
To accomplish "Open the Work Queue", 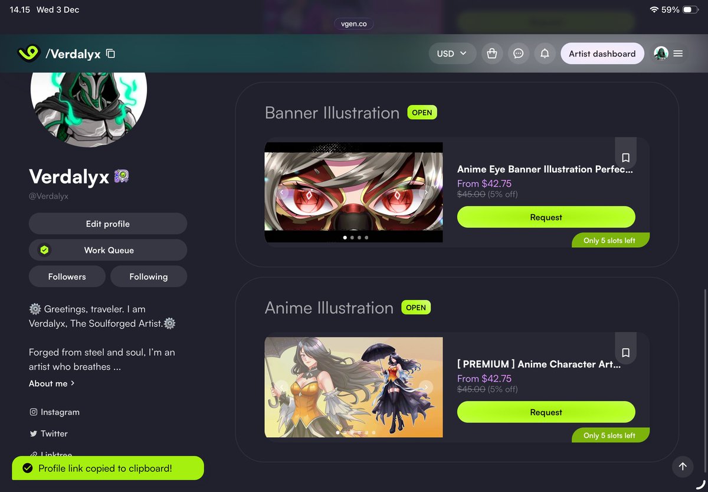I will (108, 250).
